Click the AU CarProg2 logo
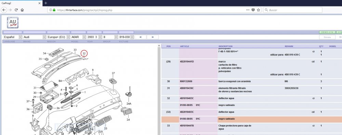 point(13,23)
